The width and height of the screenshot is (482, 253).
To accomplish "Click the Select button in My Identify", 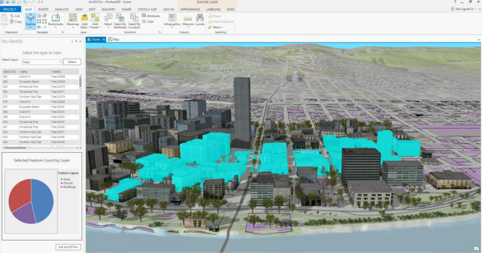I will pos(72,62).
